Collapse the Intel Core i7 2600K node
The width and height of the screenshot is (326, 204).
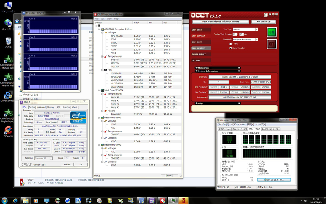point(99,91)
